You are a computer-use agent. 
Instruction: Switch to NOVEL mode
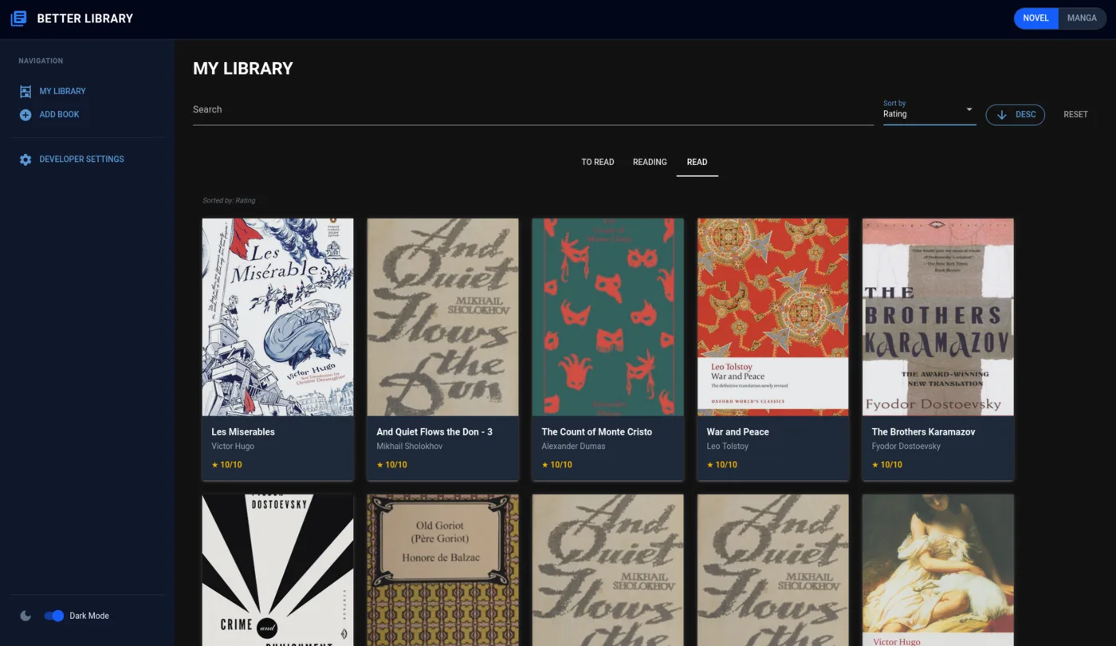point(1035,18)
